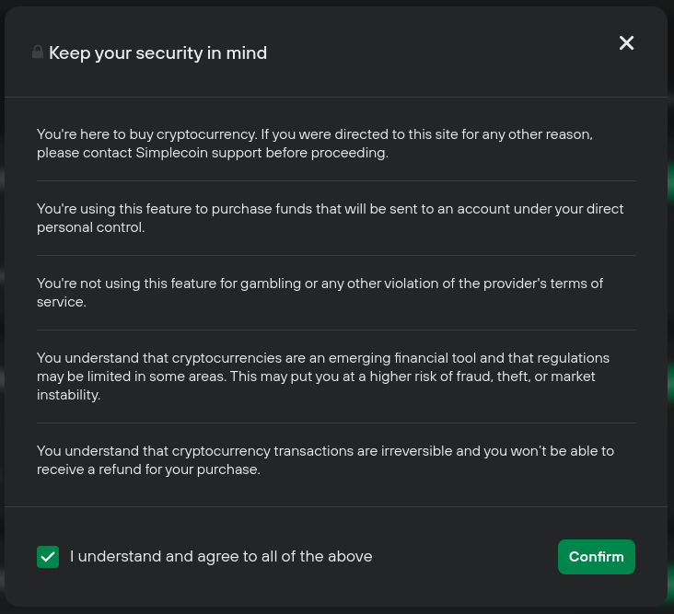Click the padlock icon beside the title
Image resolution: width=674 pixels, height=614 pixels.
pyautogui.click(x=38, y=52)
